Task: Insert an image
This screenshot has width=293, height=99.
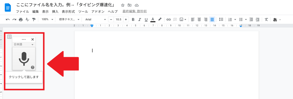Action: click(x=181, y=20)
